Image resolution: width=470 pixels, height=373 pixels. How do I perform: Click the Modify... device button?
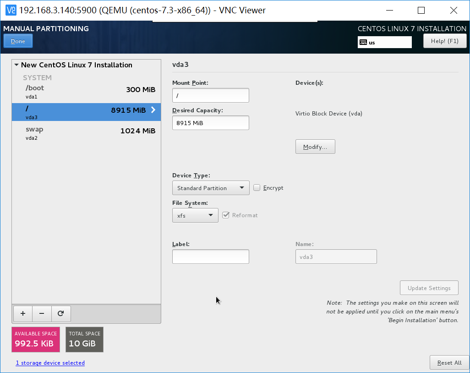[x=315, y=147]
